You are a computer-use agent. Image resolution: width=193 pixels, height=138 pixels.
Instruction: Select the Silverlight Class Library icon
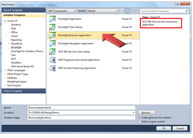pyautogui.click(x=52, y=27)
